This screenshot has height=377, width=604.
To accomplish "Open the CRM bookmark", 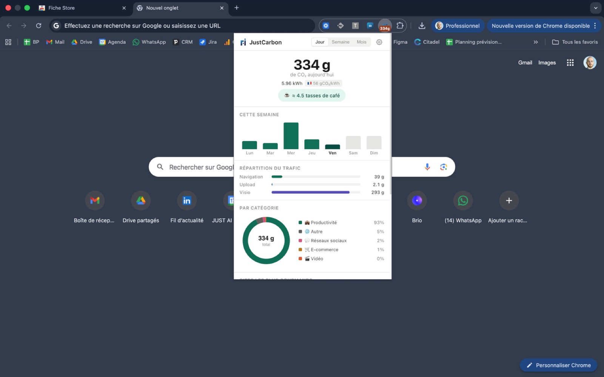I will tap(183, 42).
